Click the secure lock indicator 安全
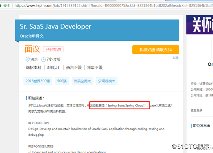The height and width of the screenshot is (153, 213). pyautogui.click(x=5, y=5)
